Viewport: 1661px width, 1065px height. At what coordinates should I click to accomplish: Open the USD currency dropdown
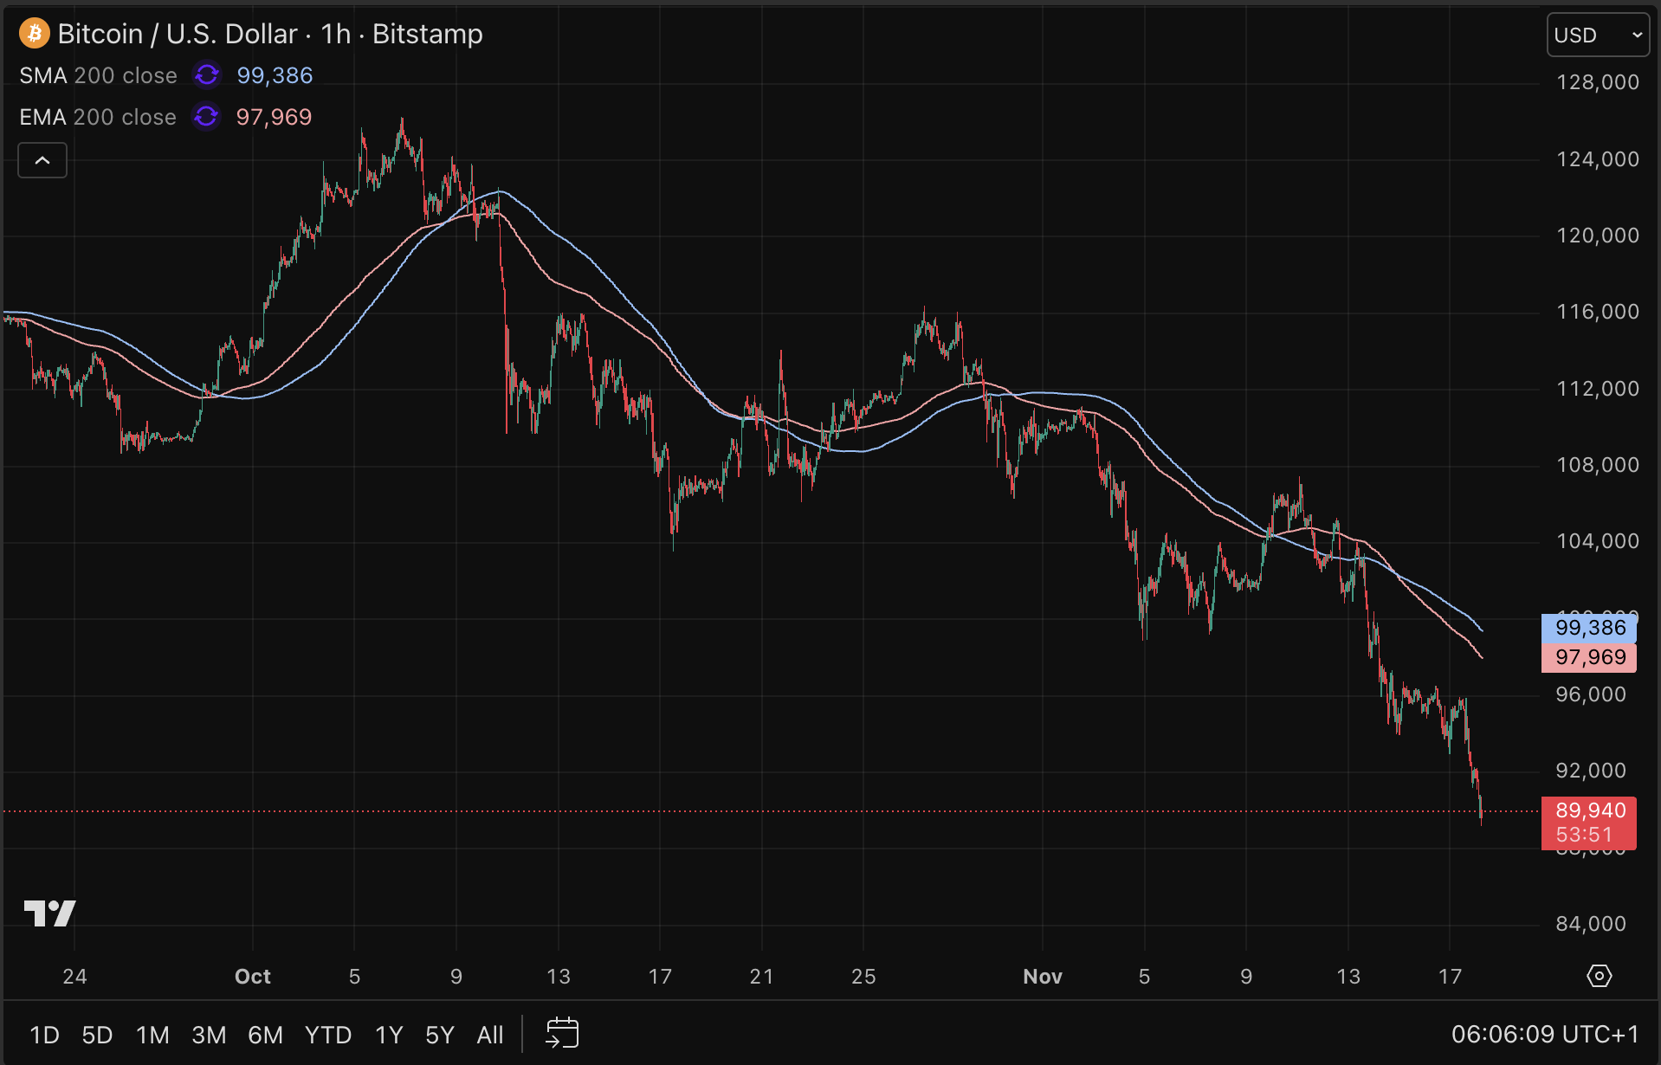tap(1597, 35)
